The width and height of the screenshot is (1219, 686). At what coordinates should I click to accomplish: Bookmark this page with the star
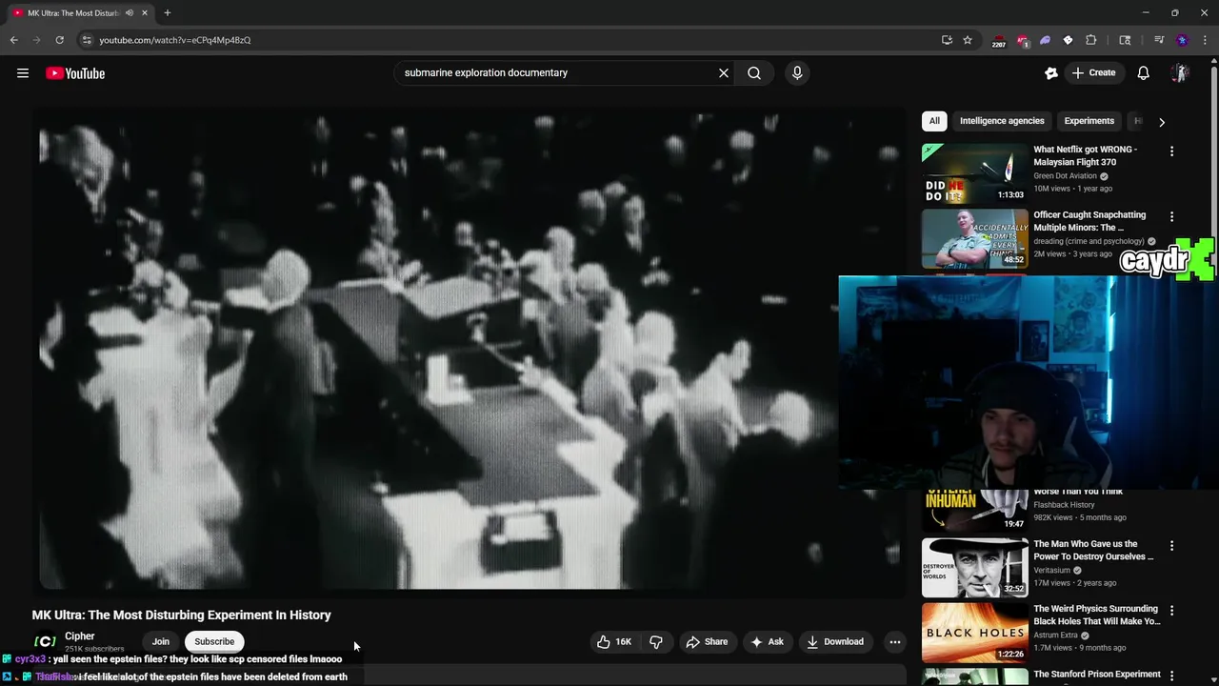tap(968, 40)
